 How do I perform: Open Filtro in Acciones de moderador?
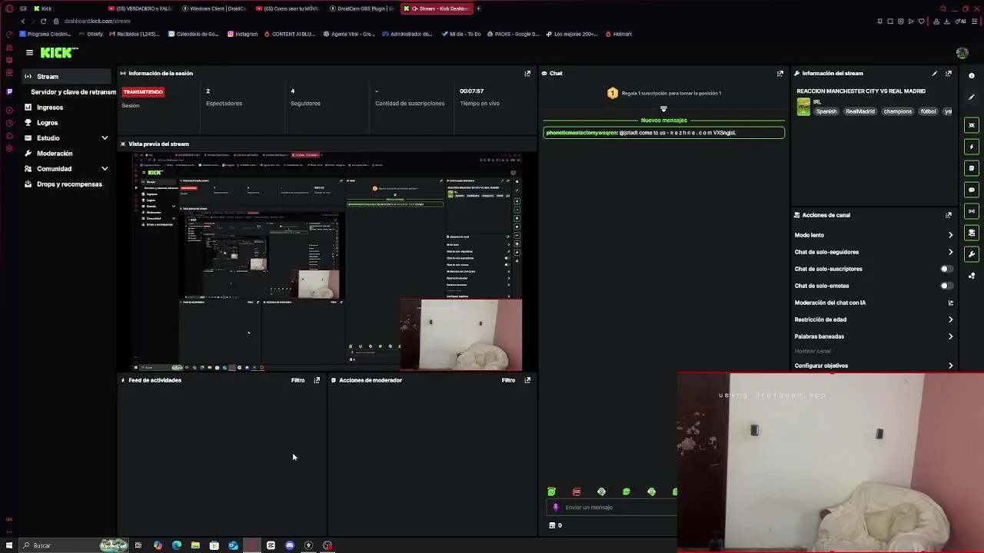click(x=508, y=380)
